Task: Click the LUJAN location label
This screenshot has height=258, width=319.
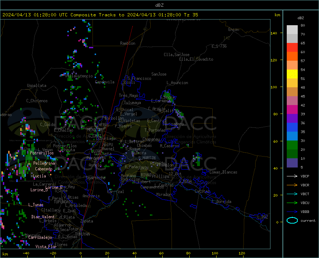Action: tap(97, 151)
